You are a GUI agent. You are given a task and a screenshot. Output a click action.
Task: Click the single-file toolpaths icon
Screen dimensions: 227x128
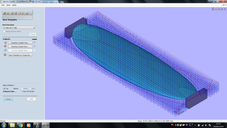click(x=5, y=55)
